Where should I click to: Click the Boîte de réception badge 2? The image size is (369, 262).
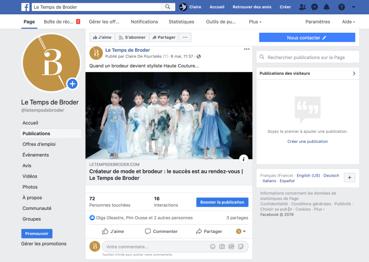78,21
